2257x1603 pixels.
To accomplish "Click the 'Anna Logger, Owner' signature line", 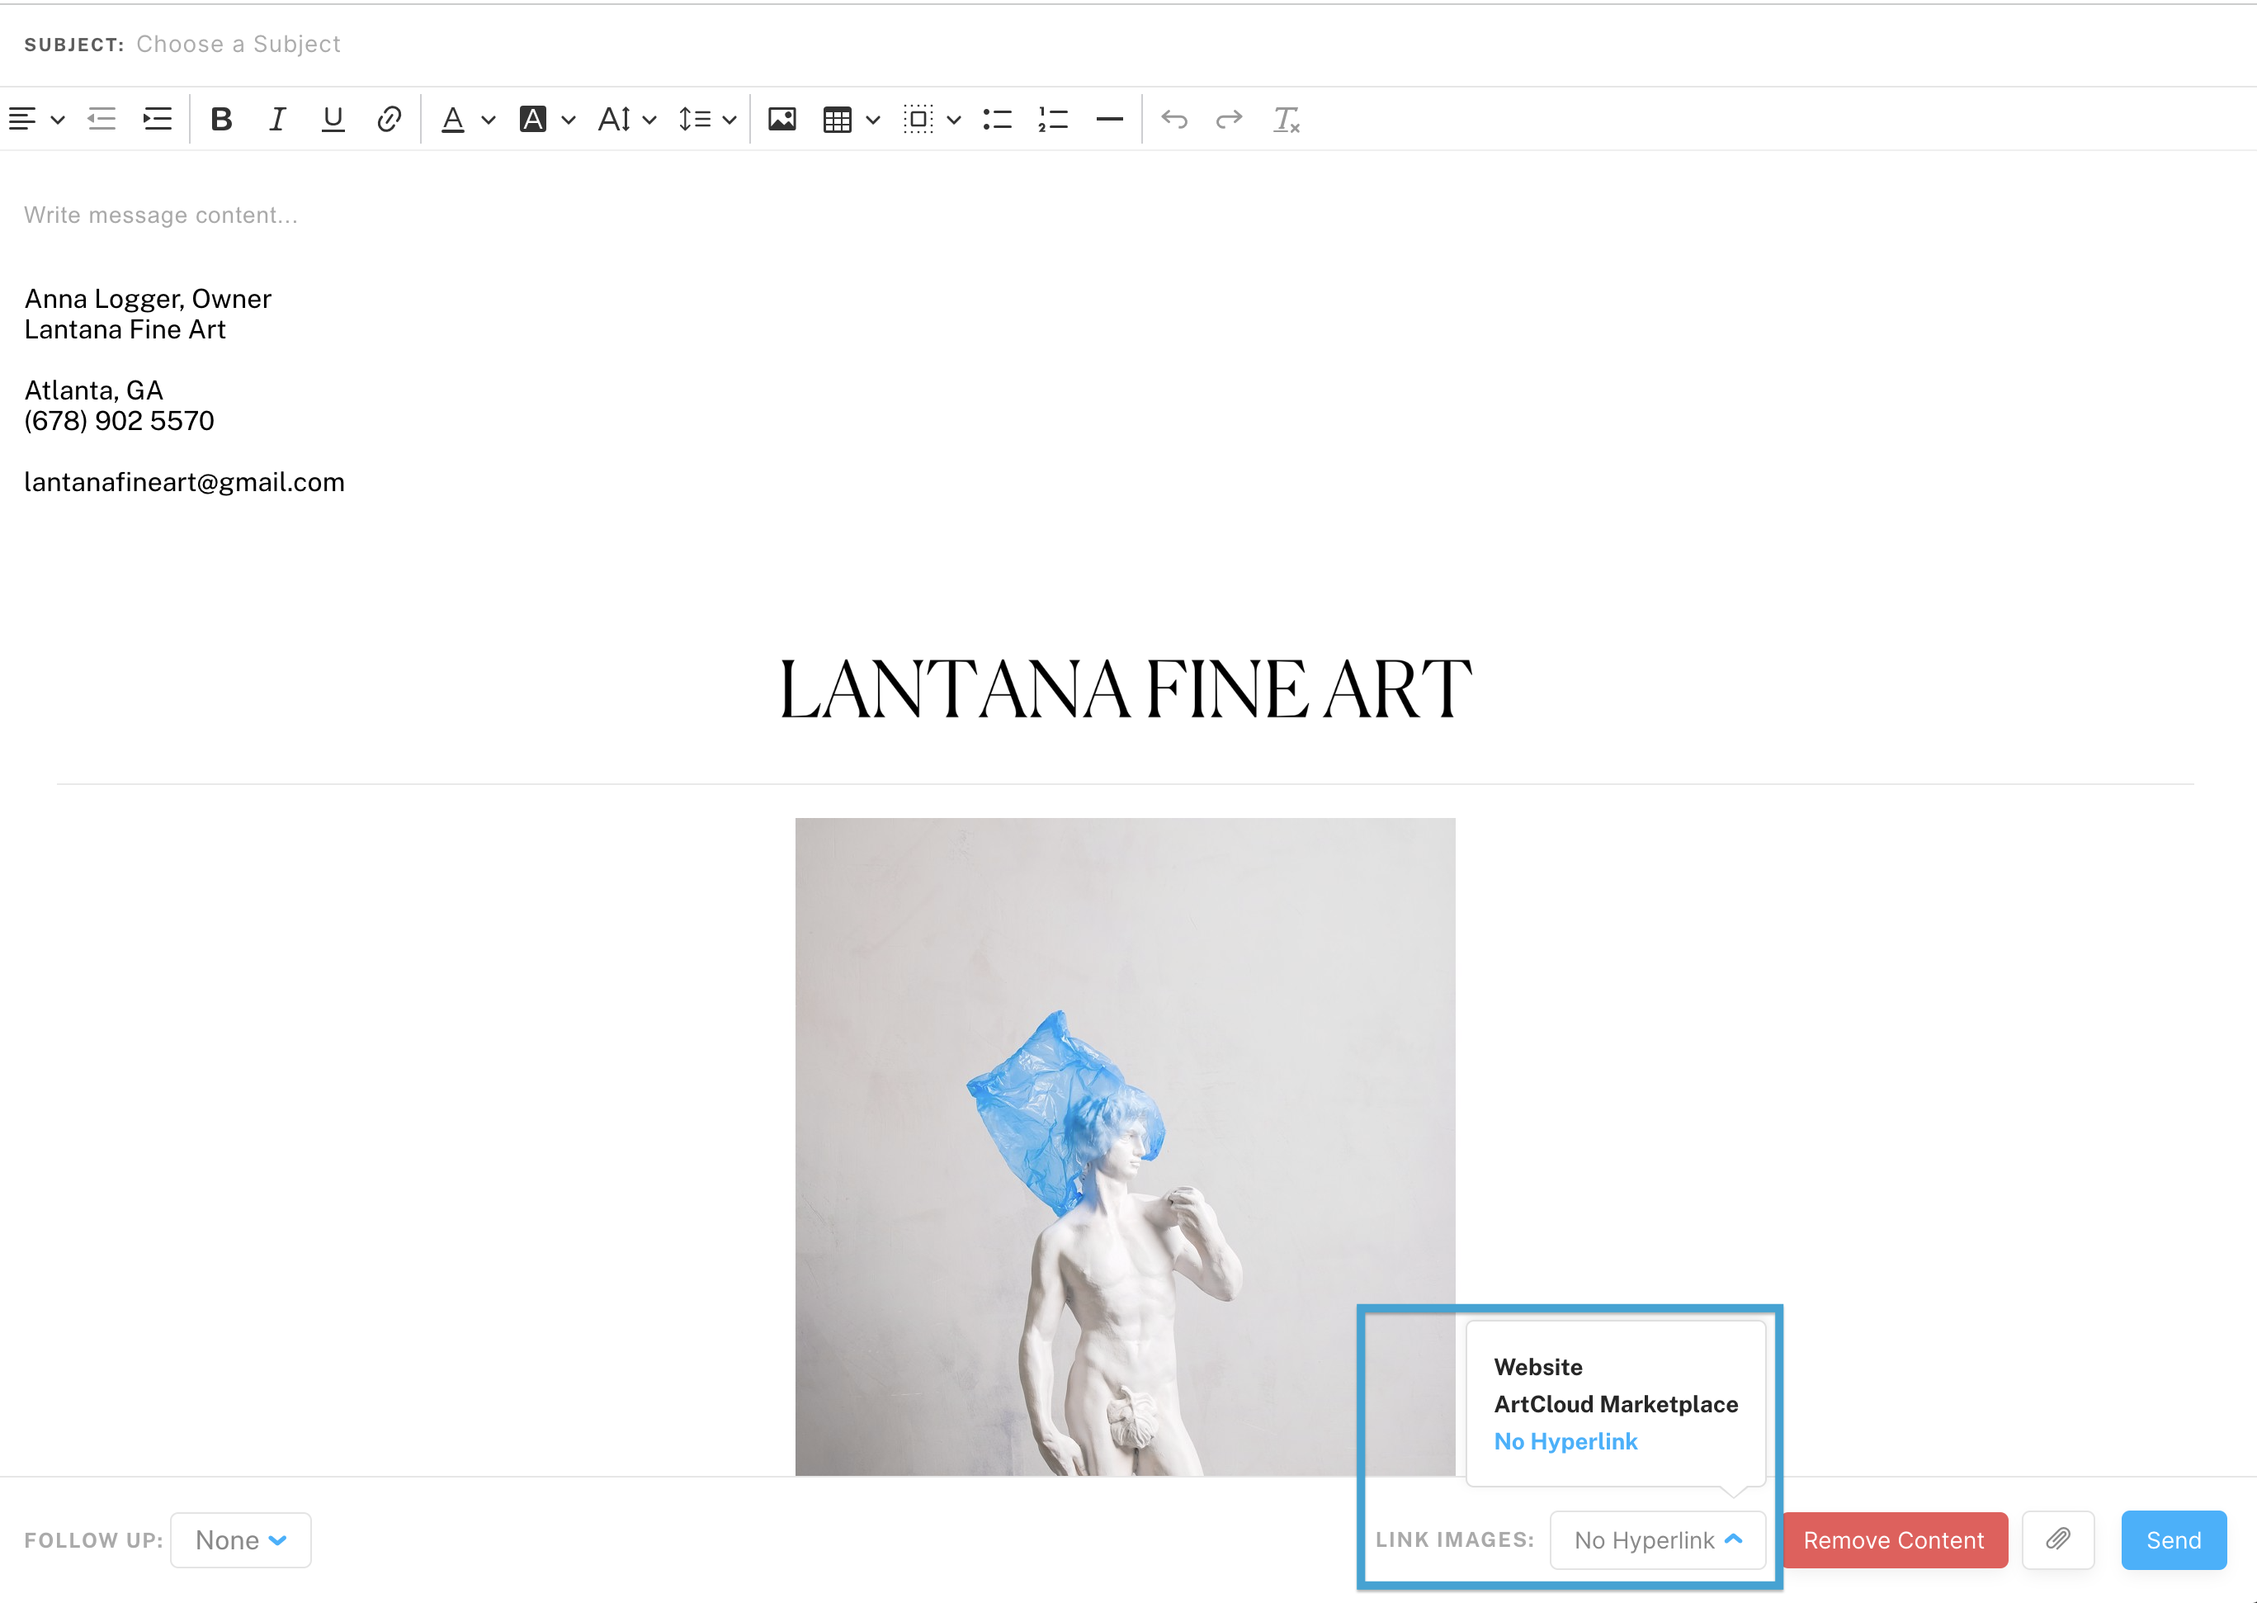I will click(148, 299).
